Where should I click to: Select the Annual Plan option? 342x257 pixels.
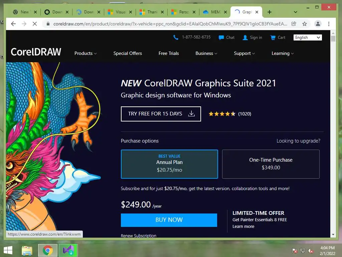click(x=169, y=164)
